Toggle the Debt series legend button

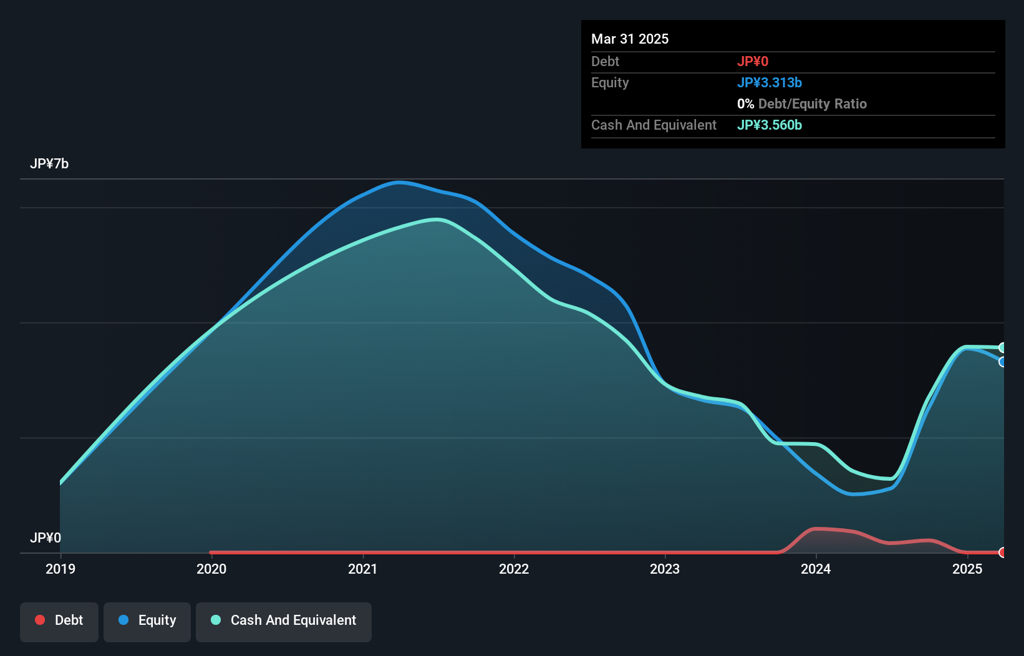(x=59, y=622)
